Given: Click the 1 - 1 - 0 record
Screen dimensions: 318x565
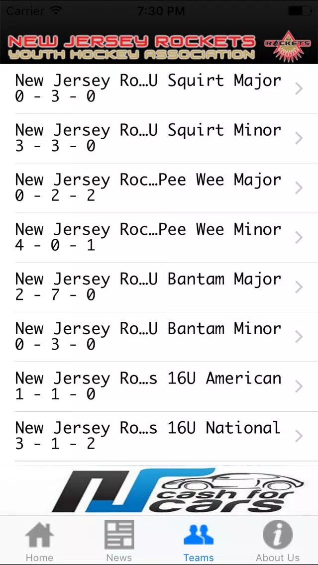Looking at the screenshot, I should [55, 394].
